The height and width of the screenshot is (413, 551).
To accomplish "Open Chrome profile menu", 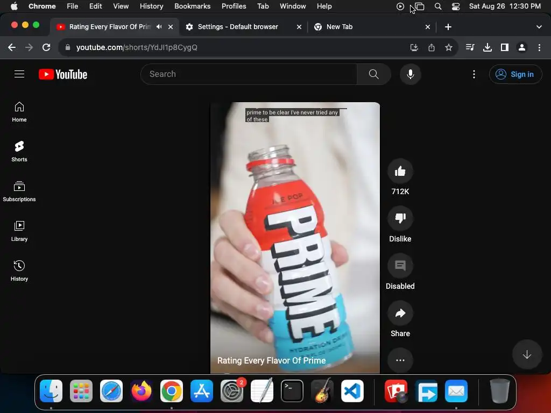I will coord(522,47).
